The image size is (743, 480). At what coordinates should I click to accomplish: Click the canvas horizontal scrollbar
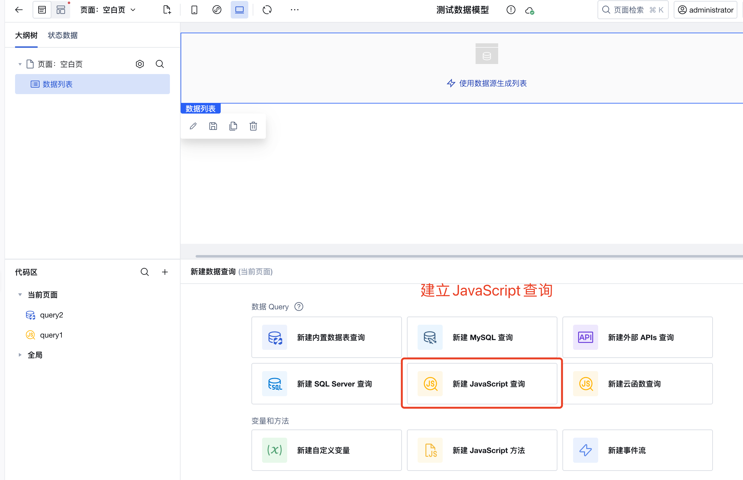(469, 256)
